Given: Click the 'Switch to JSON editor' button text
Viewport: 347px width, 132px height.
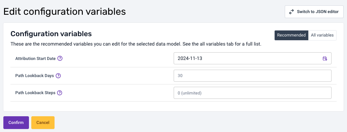Looking at the screenshot, I should pyautogui.click(x=318, y=12).
